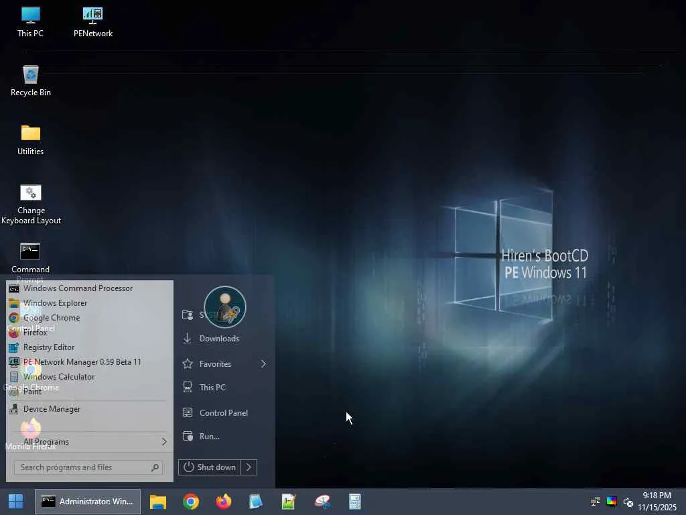
Task: Open File Explorer from taskbar
Action: click(x=158, y=502)
